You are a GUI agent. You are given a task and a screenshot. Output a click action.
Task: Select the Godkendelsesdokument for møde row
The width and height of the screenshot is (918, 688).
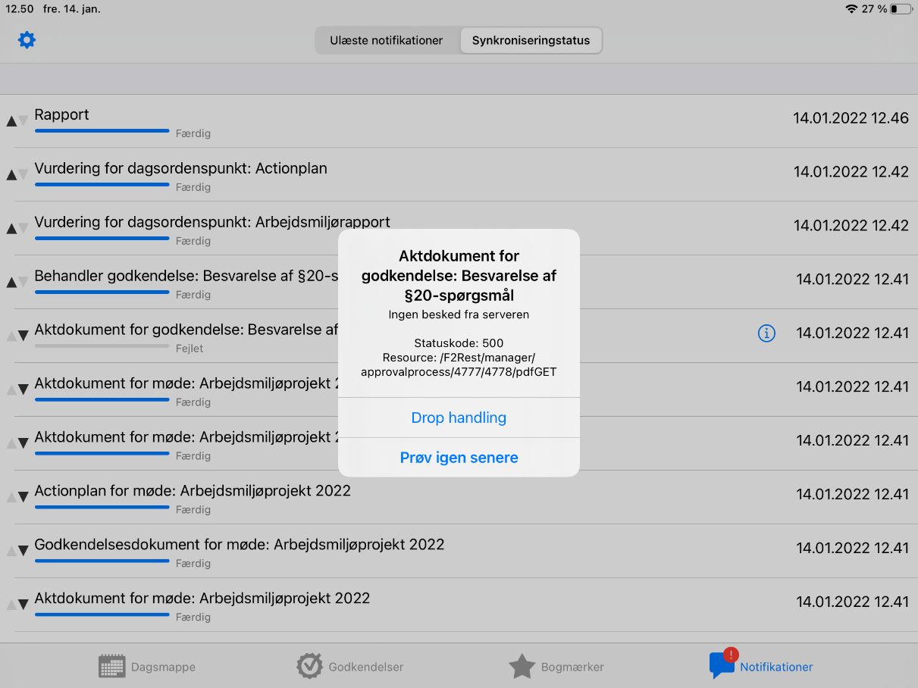point(240,545)
